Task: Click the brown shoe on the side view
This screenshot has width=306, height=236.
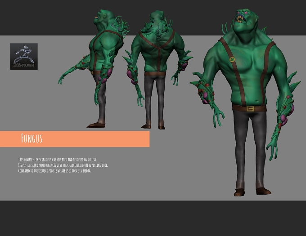Action: 96,125
